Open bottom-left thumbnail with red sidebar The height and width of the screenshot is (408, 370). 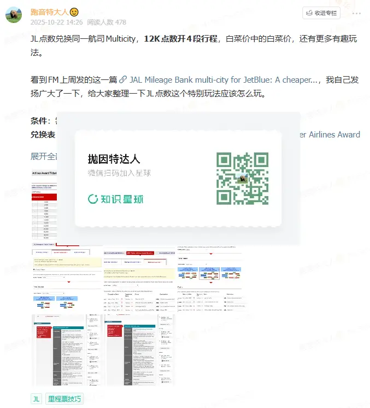(66, 349)
